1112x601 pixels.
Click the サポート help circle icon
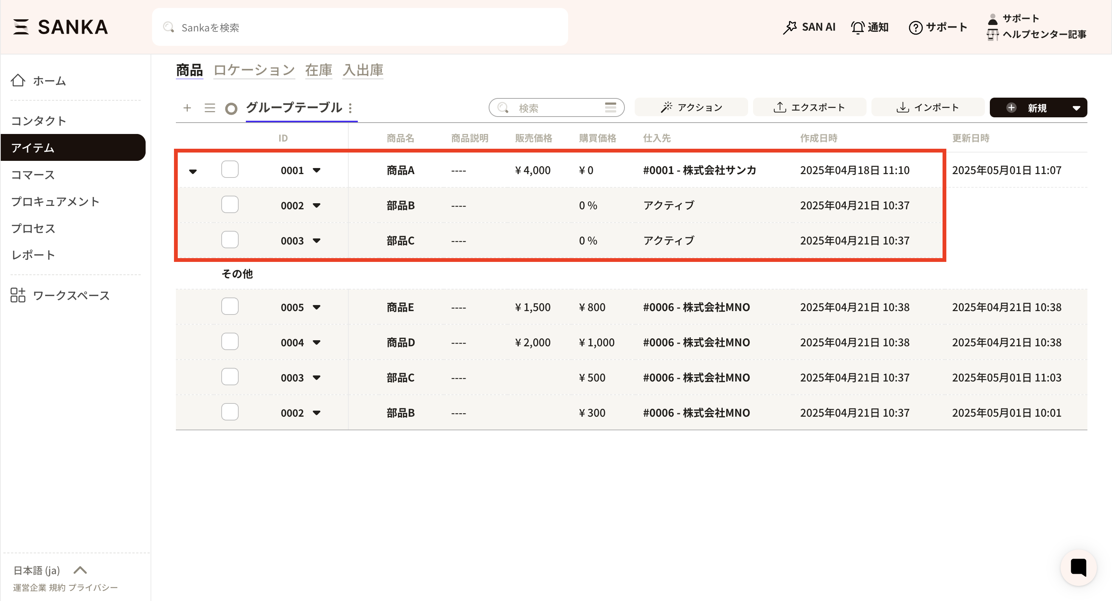click(x=915, y=28)
